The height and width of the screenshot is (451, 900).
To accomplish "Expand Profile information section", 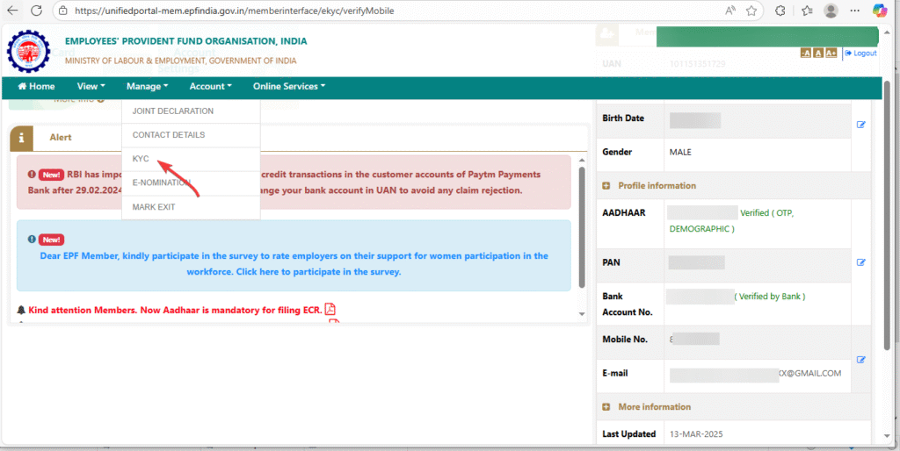I will pos(606,186).
